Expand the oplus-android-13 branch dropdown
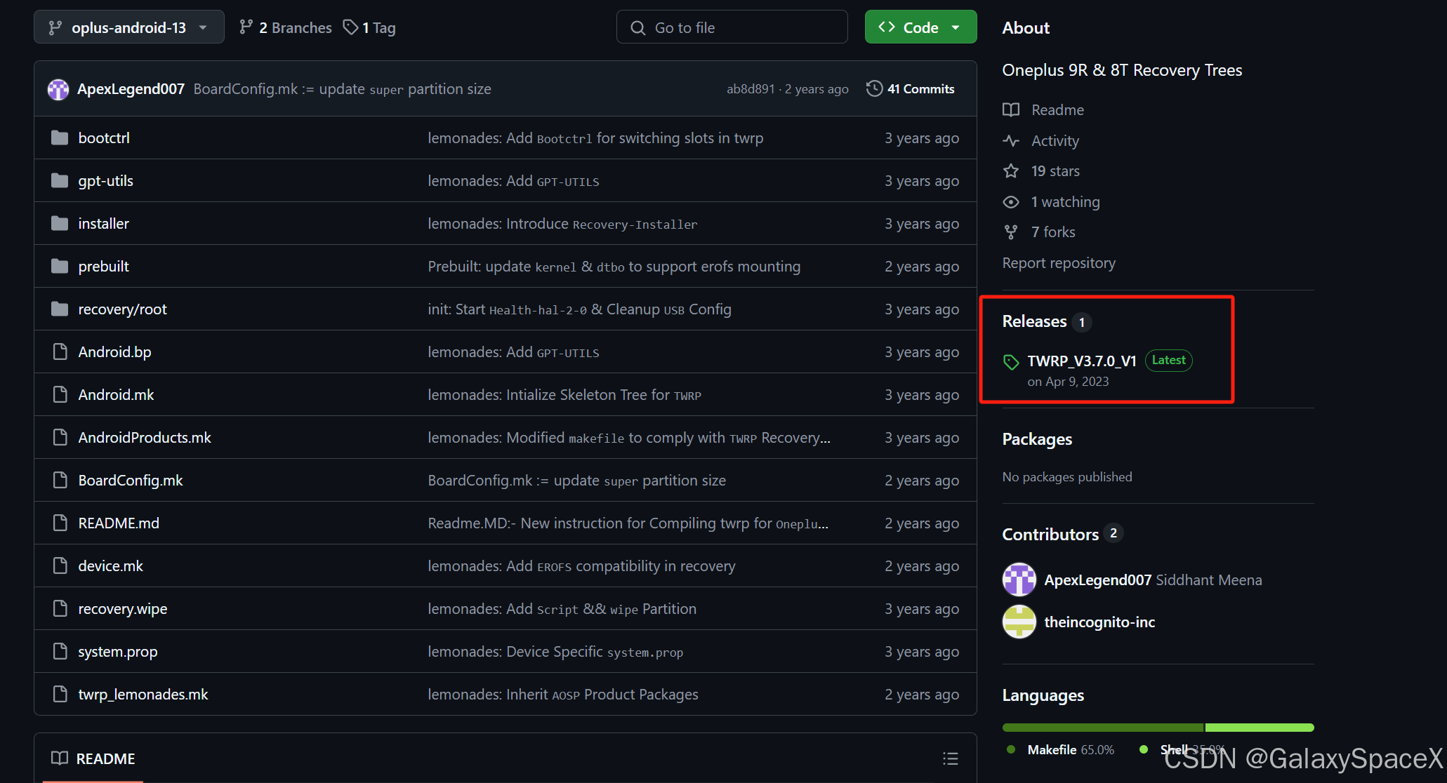The width and height of the screenshot is (1447, 783). click(x=128, y=27)
